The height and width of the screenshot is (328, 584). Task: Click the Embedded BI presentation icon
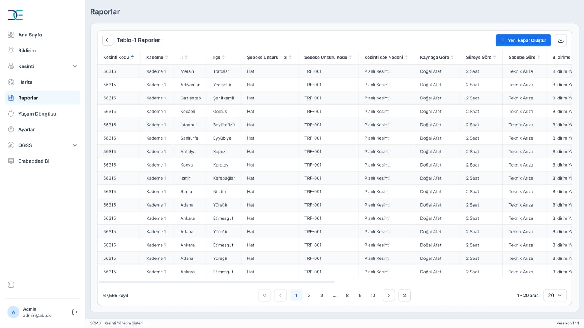pyautogui.click(x=11, y=161)
